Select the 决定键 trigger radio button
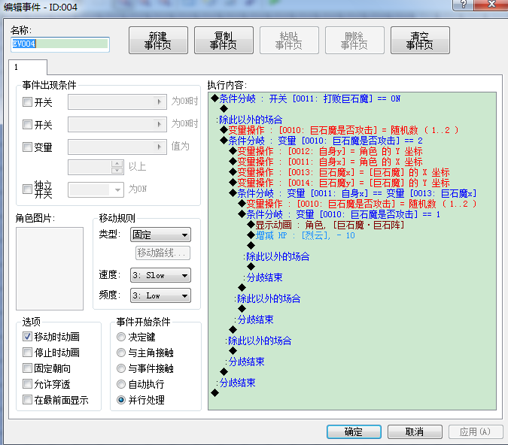The image size is (508, 445). 121,337
